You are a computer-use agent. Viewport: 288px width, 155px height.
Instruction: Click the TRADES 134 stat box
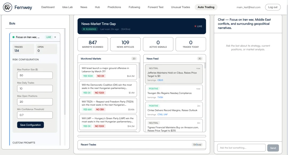23,49
